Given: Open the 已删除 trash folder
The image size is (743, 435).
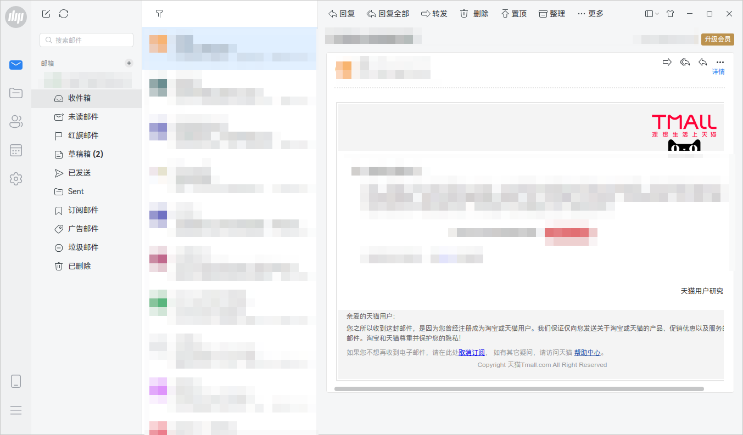Looking at the screenshot, I should point(86,266).
